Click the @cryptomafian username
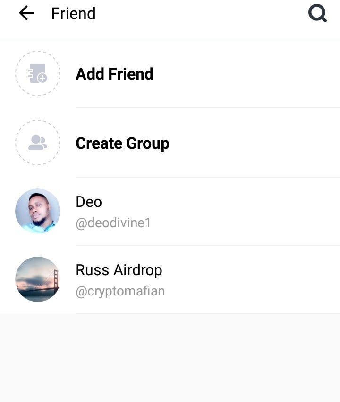The width and height of the screenshot is (340, 402). tap(120, 292)
